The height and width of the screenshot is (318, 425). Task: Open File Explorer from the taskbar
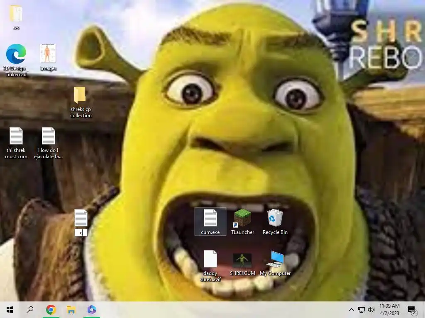click(71, 310)
